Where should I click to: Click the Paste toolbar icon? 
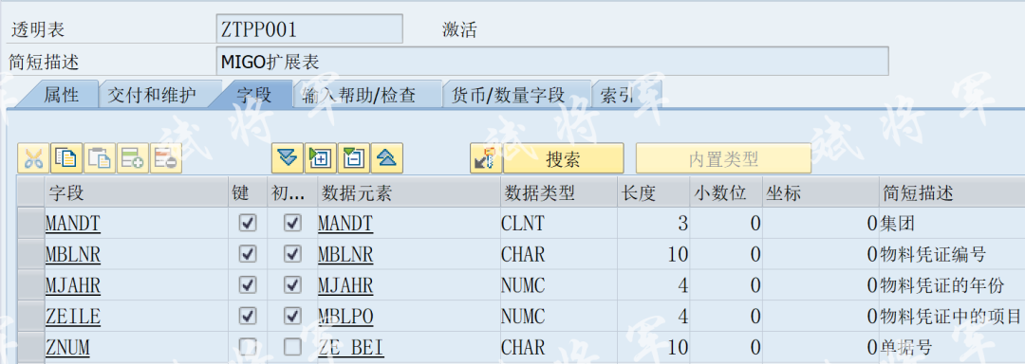point(100,158)
